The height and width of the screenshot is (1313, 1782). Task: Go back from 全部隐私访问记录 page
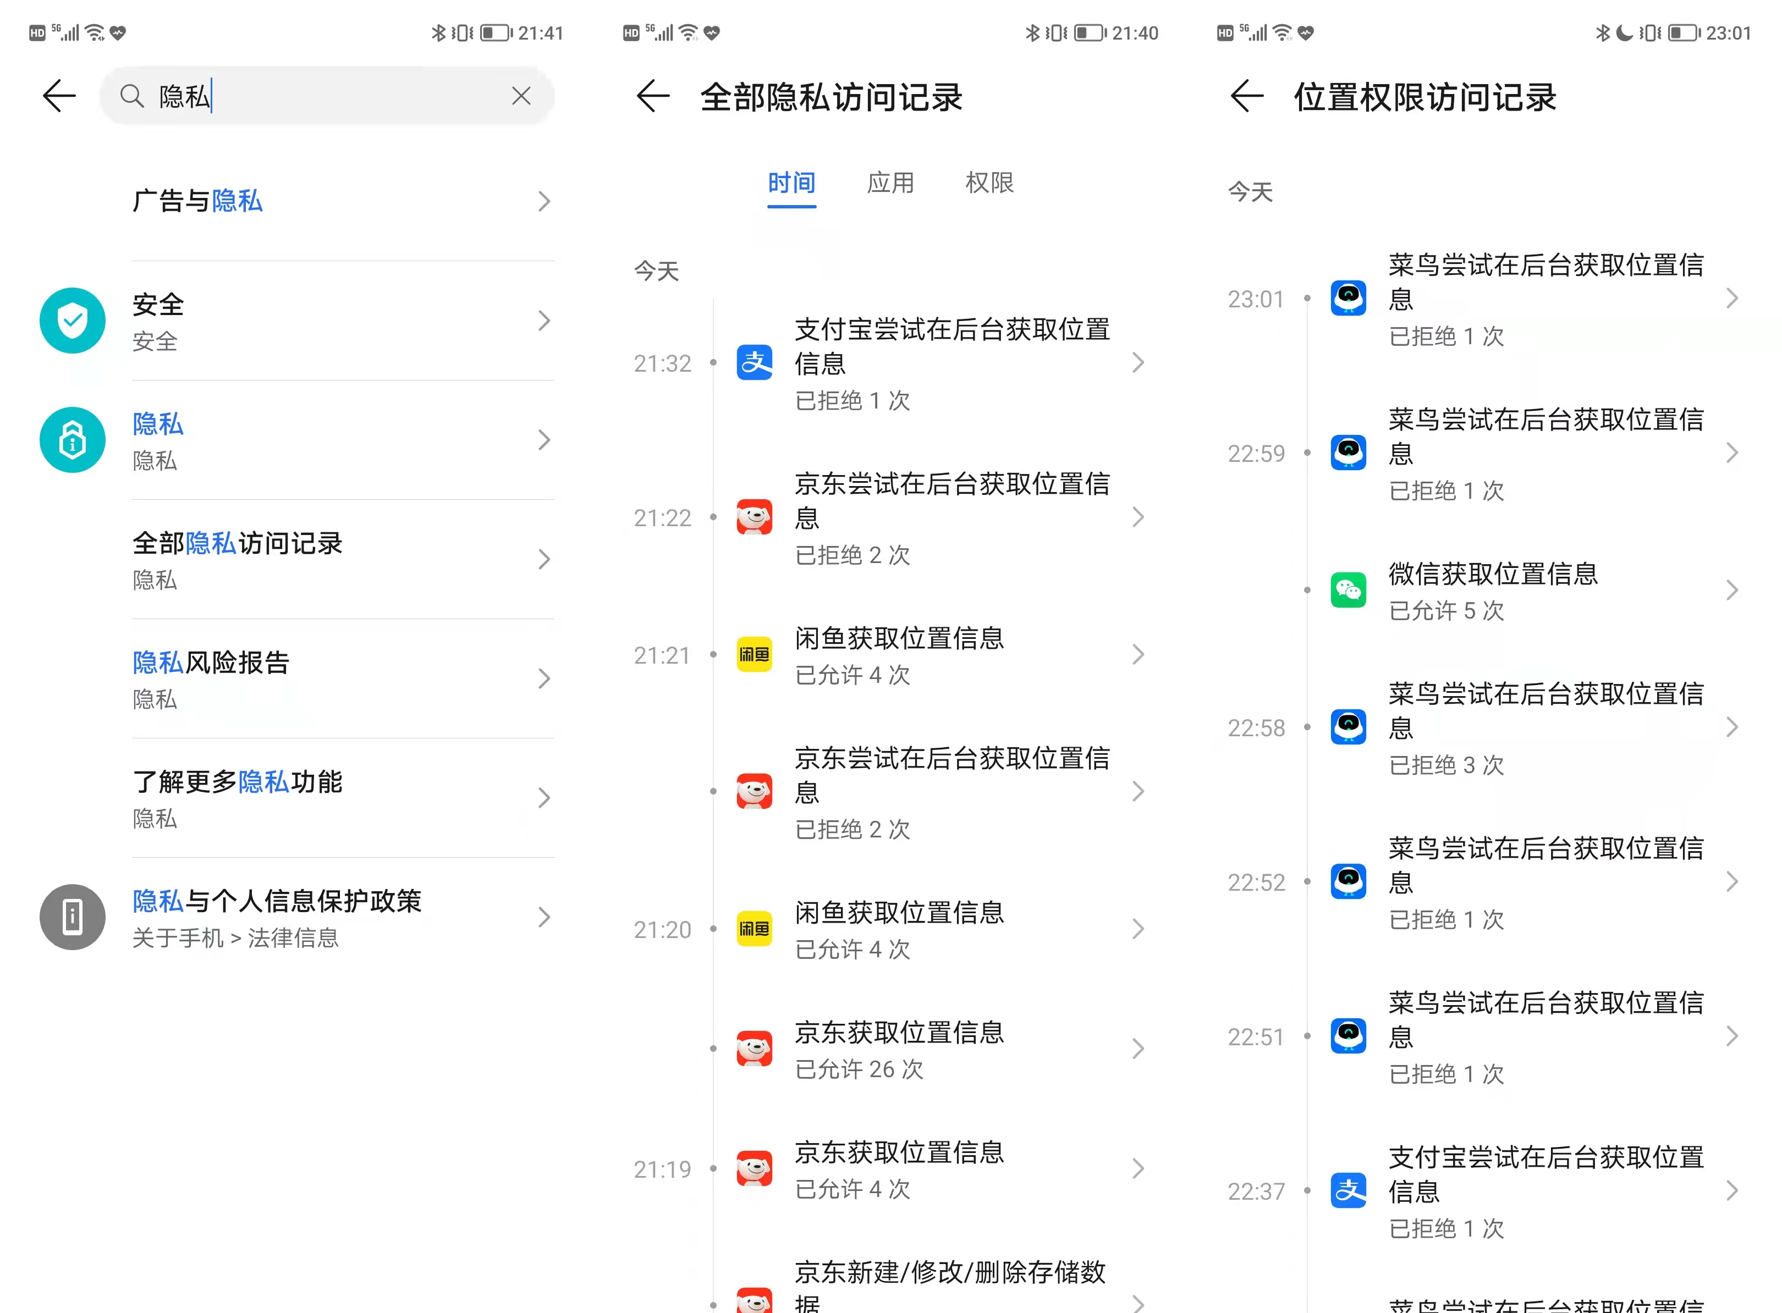click(653, 96)
